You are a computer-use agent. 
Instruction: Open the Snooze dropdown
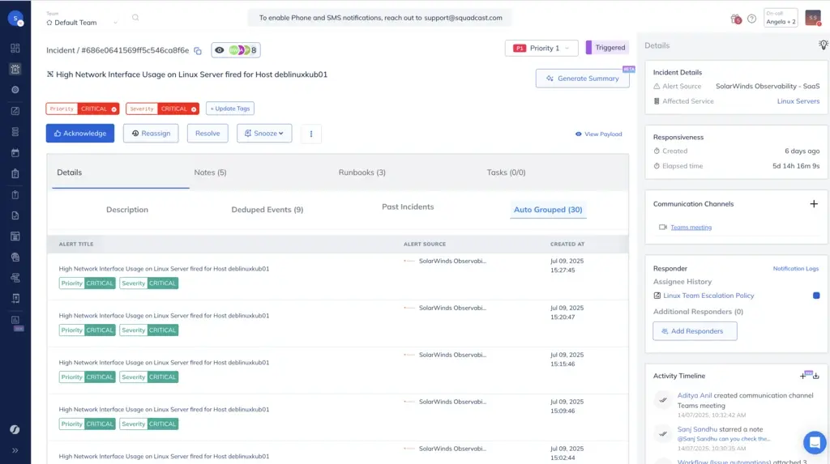point(264,134)
